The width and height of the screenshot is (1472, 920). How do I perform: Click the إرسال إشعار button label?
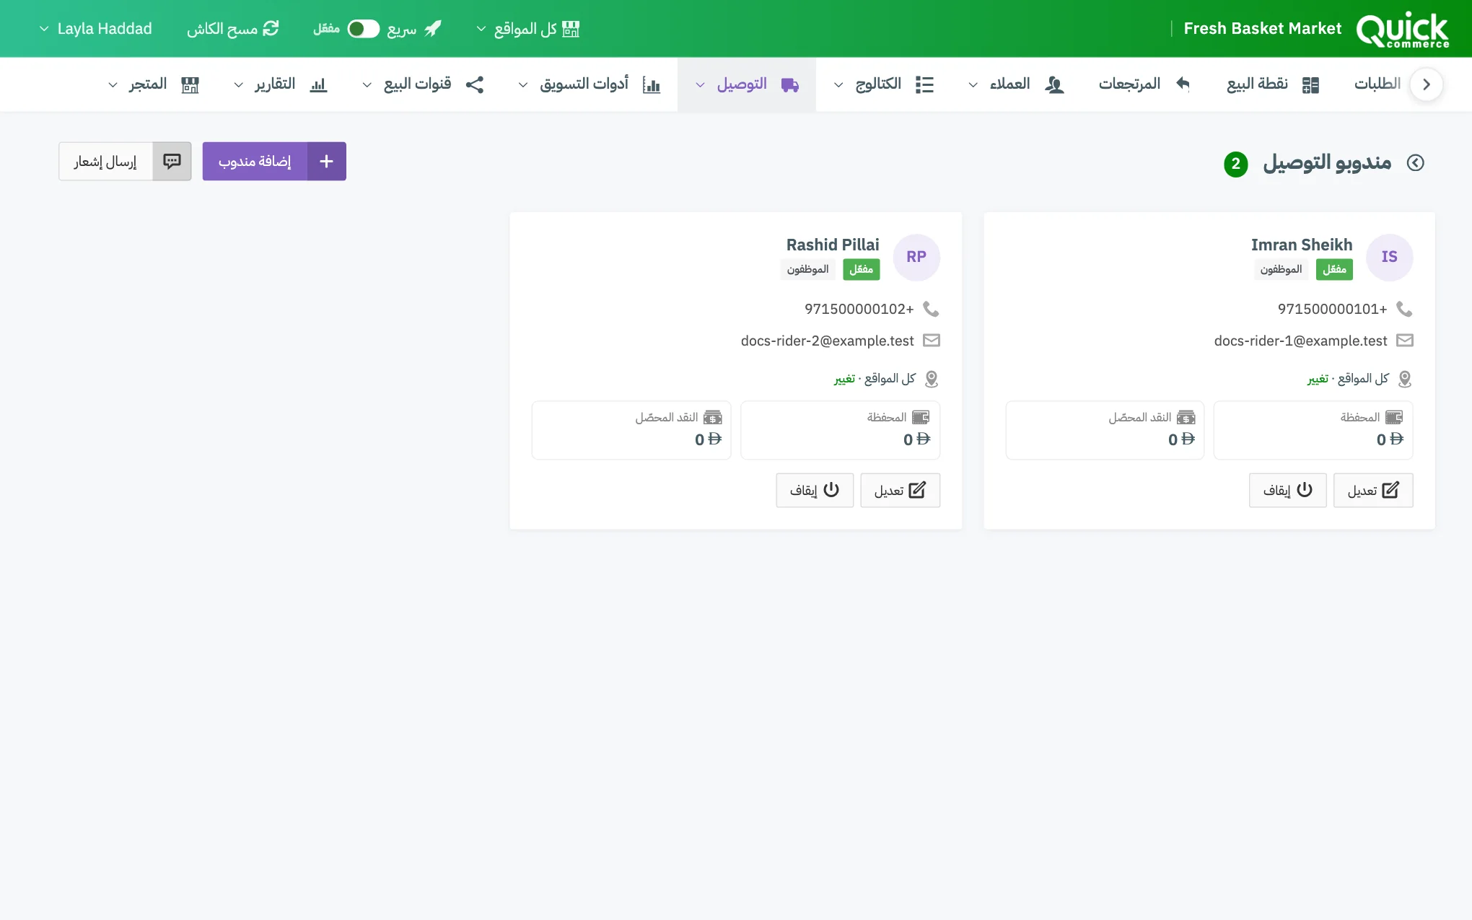105,161
